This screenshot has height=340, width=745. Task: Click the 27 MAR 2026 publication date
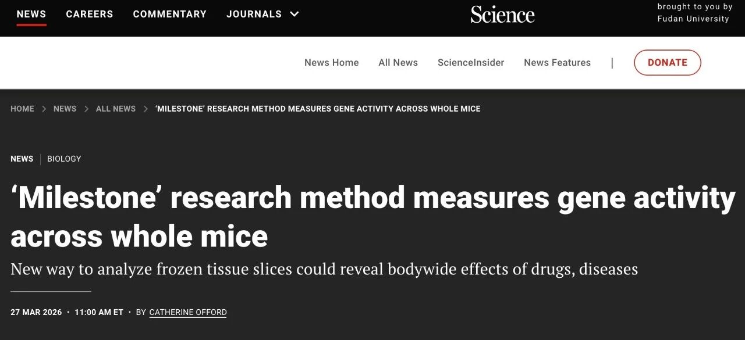36,312
